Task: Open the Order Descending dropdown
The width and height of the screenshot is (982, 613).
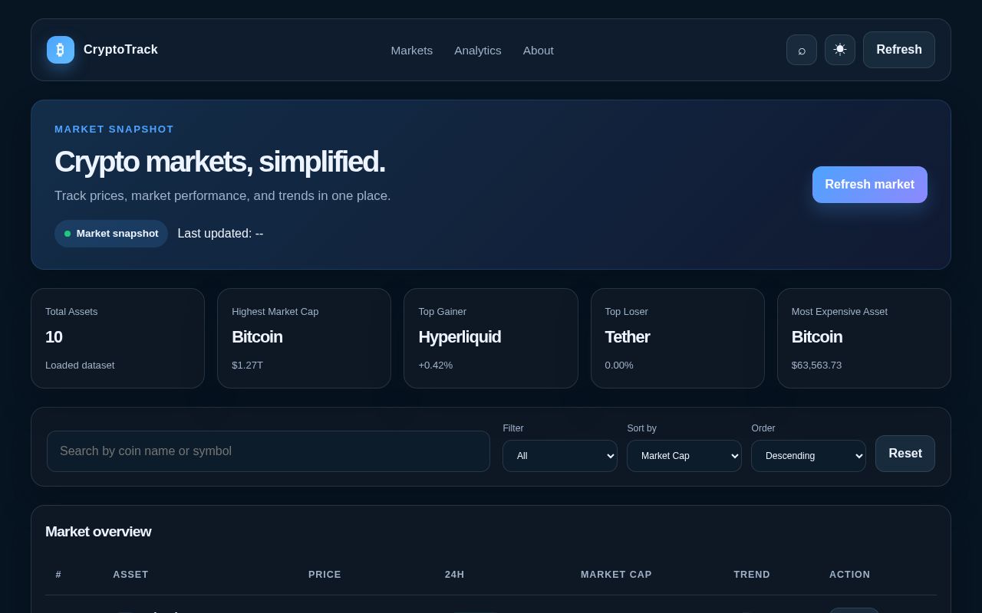Action: point(809,456)
